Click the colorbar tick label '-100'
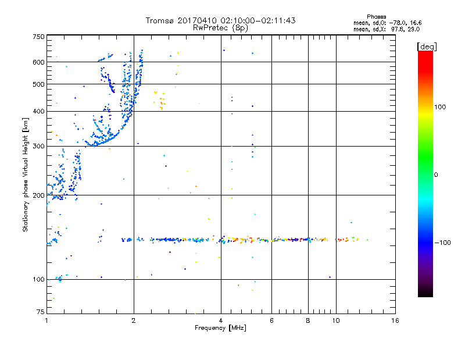 click(442, 243)
